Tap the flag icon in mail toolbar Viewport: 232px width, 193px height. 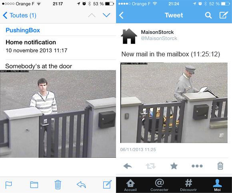click(8, 185)
